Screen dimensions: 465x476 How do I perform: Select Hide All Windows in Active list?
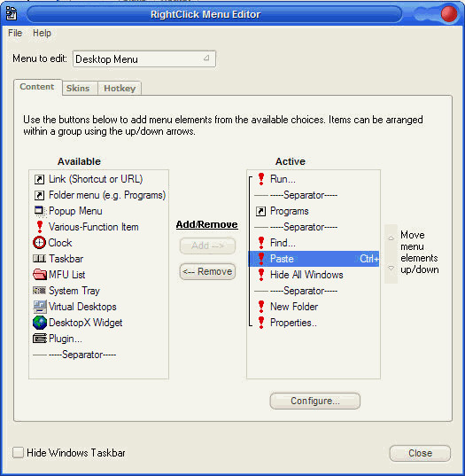(306, 275)
